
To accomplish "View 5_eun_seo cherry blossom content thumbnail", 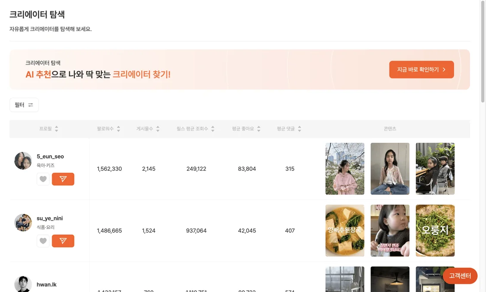I will (345, 169).
